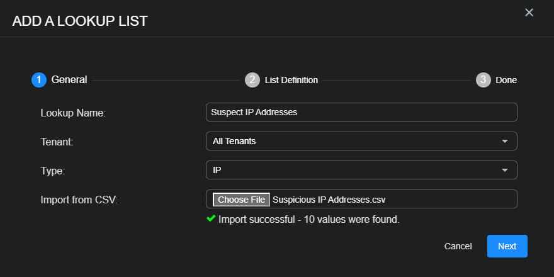Click the step 3 circle icon

coord(483,80)
